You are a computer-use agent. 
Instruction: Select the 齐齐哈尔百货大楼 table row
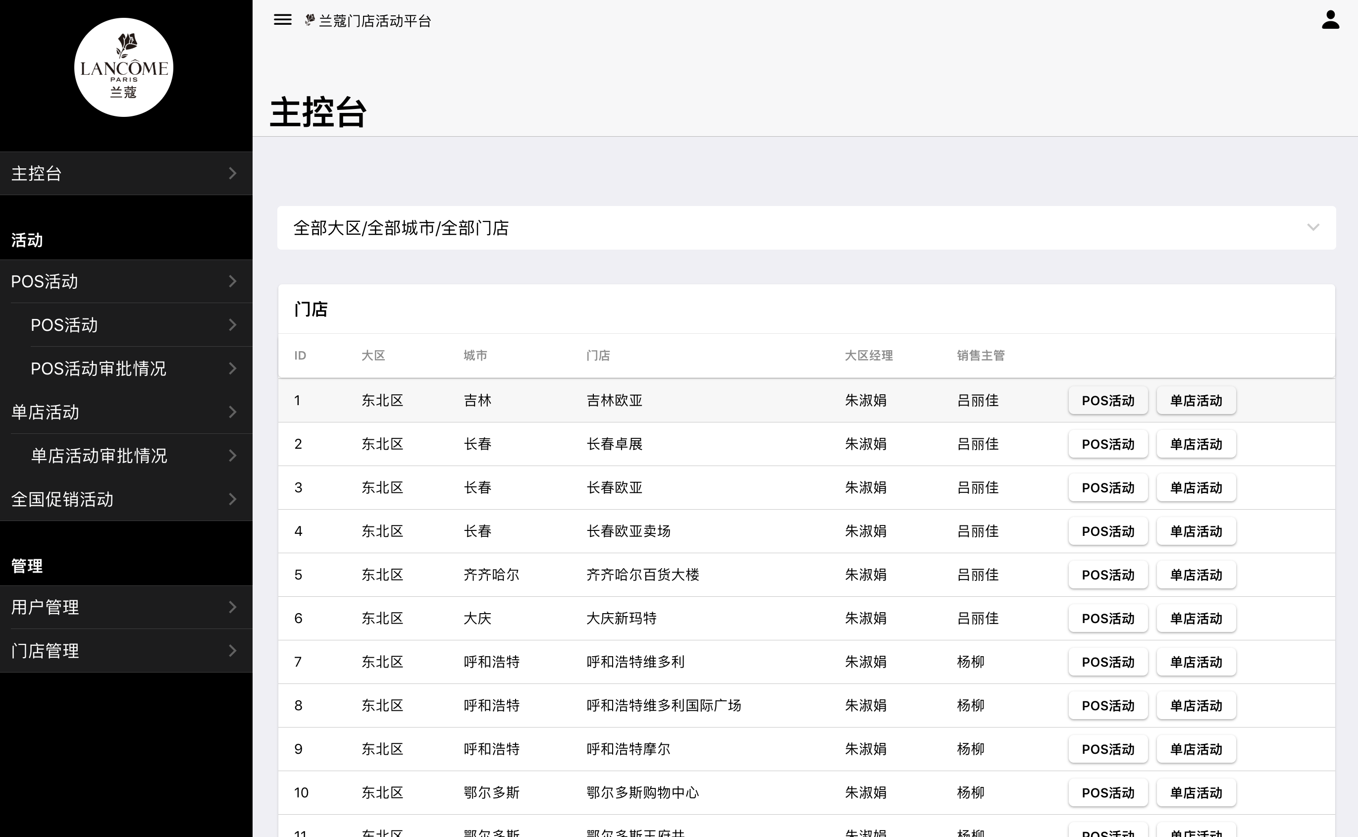pos(642,575)
